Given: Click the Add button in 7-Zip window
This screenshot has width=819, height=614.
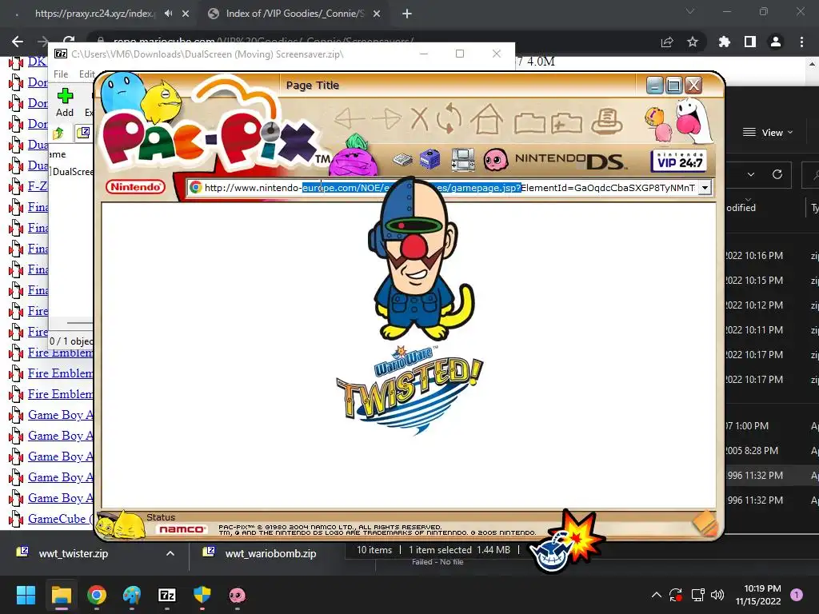Looking at the screenshot, I should (65, 102).
